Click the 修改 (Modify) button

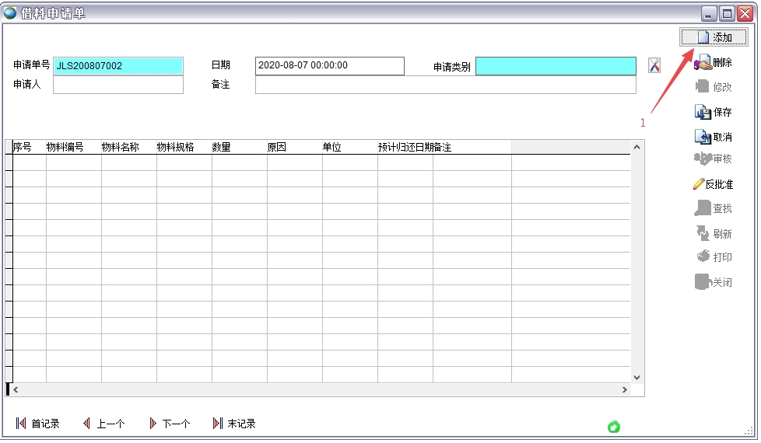pyautogui.click(x=714, y=87)
